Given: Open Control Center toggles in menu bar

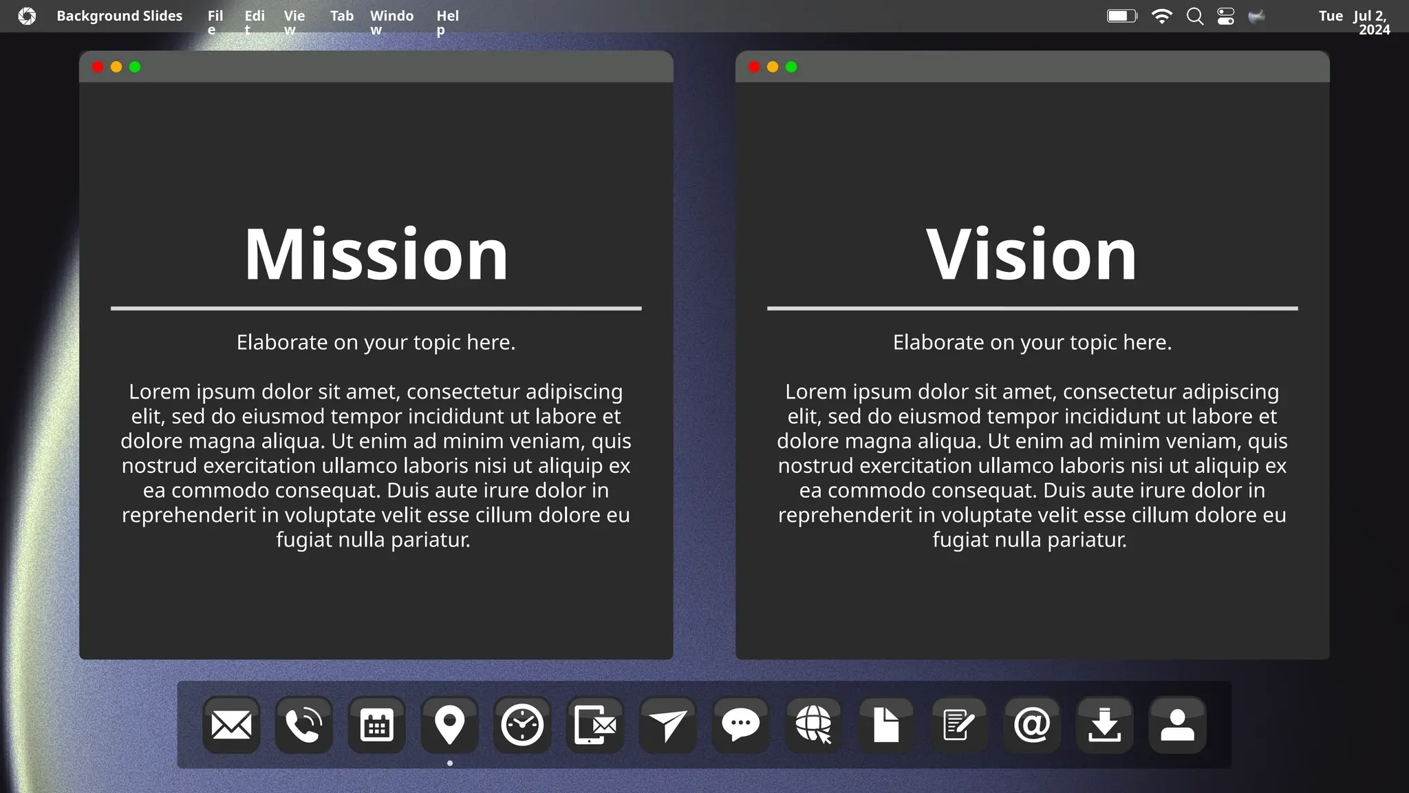Looking at the screenshot, I should [x=1226, y=17].
